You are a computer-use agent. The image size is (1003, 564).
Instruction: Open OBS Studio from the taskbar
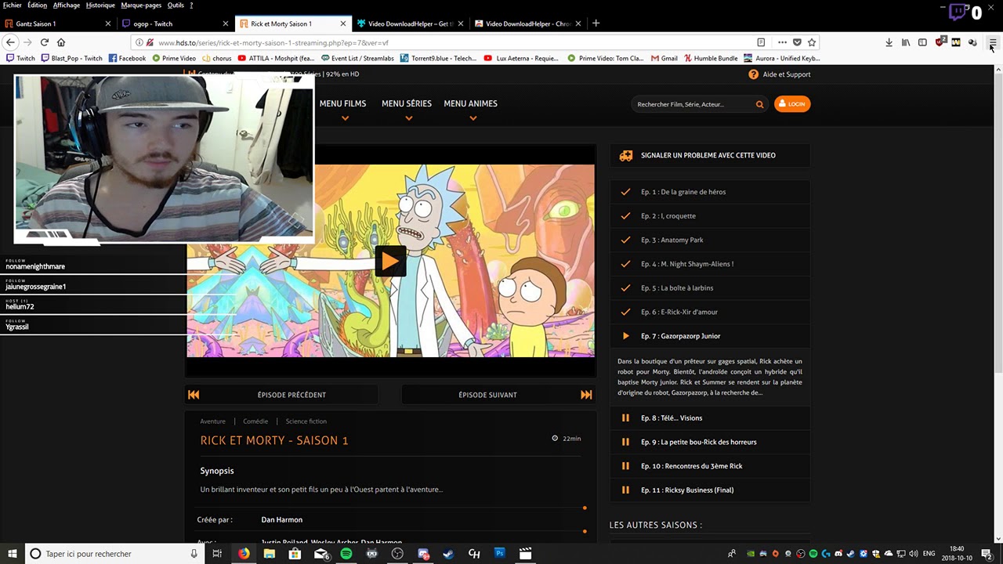[397, 554]
